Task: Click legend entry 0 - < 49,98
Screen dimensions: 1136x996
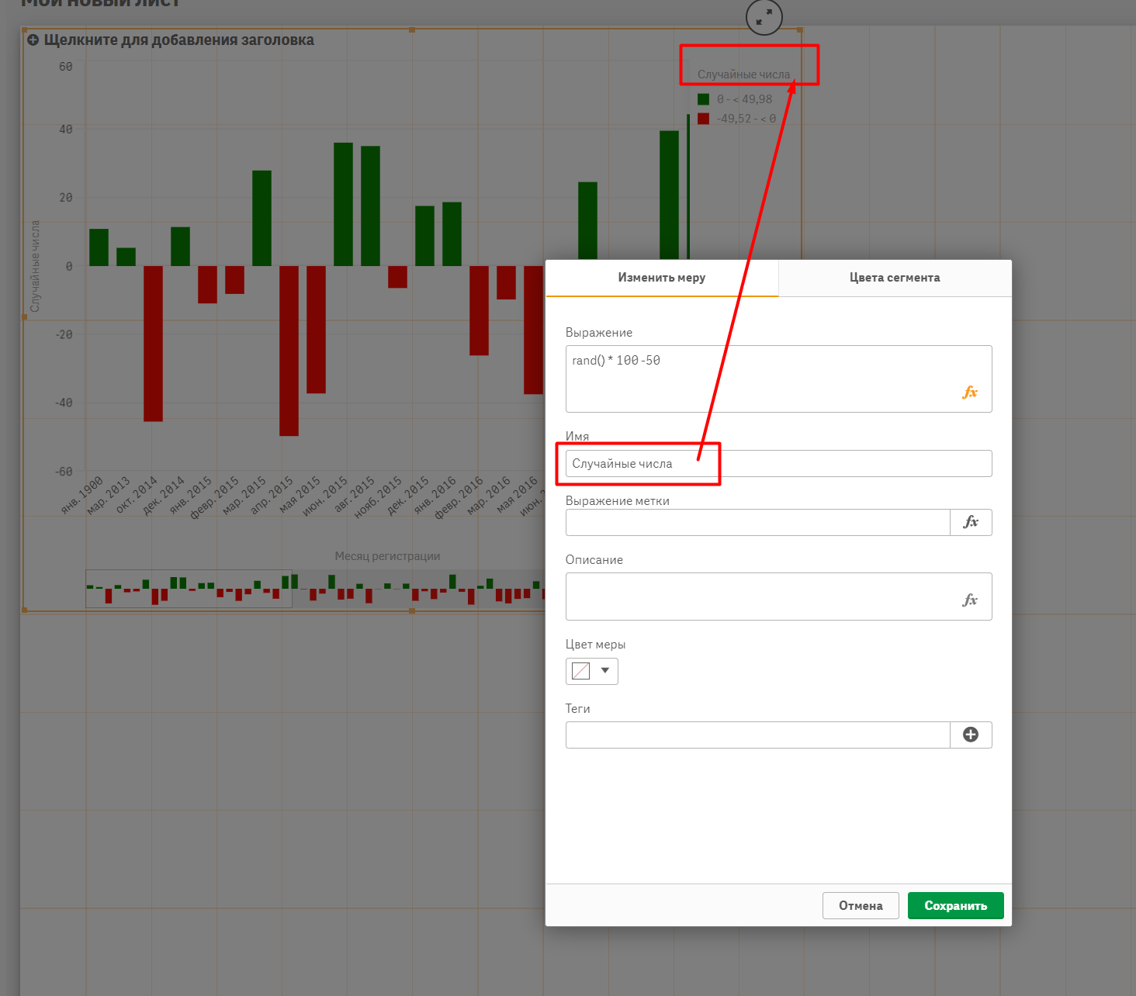Action: click(x=744, y=99)
